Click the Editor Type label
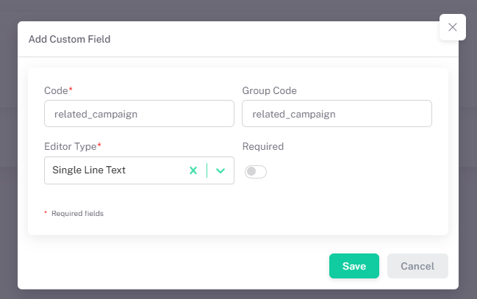Viewport: 477px width, 299px height. click(70, 146)
